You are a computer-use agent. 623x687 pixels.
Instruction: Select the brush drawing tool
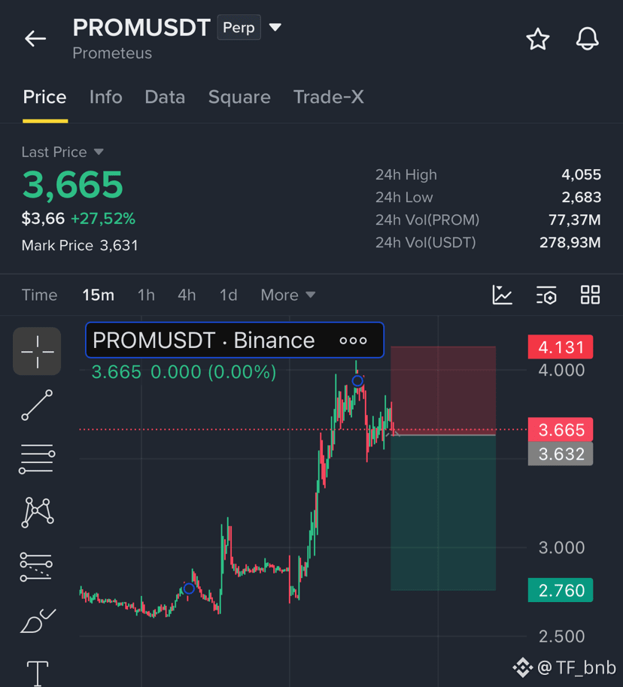[38, 621]
